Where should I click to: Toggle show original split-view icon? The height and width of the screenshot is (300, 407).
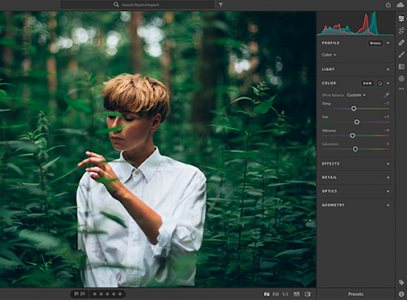308,294
